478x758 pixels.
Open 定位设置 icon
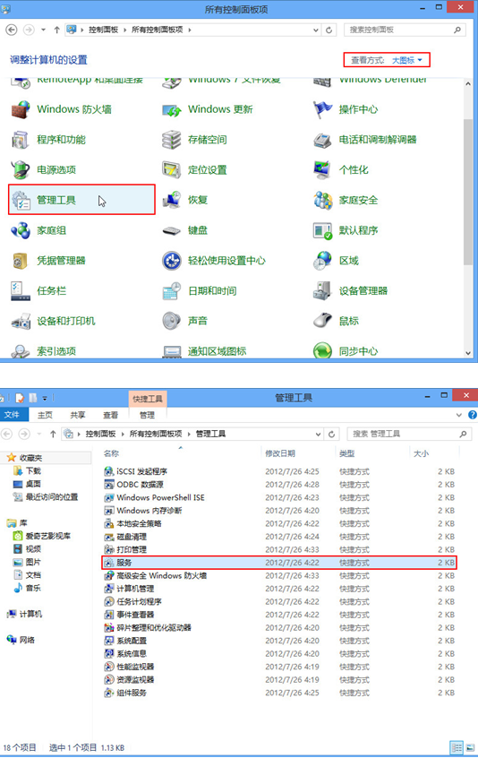click(171, 169)
